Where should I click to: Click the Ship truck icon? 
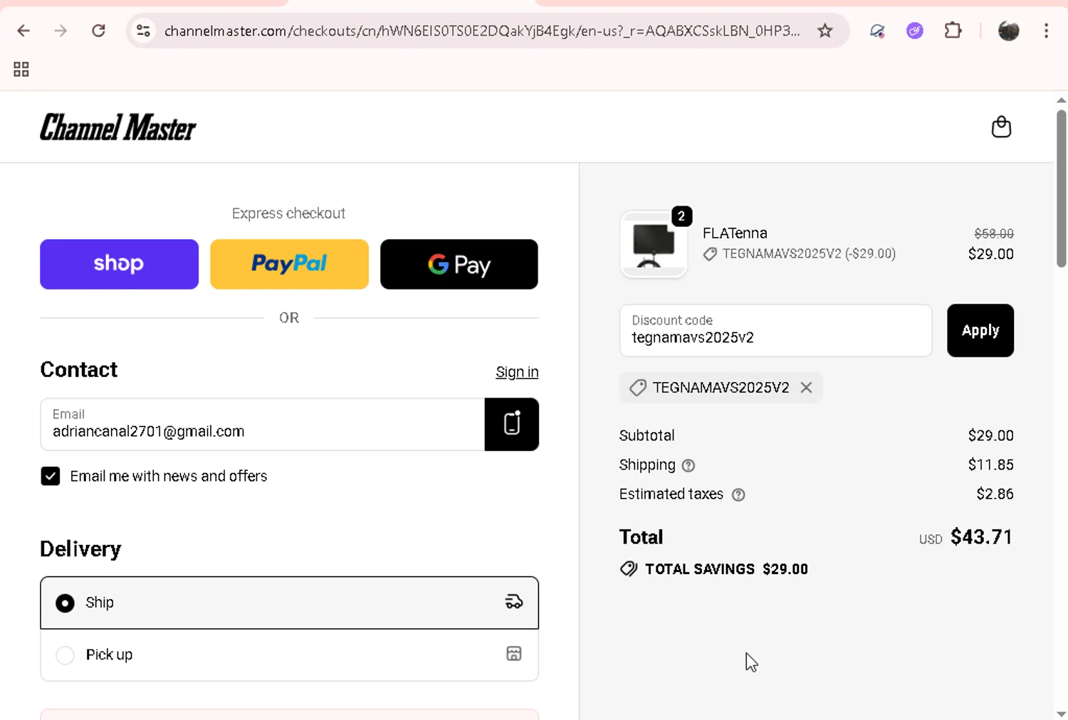[513, 602]
